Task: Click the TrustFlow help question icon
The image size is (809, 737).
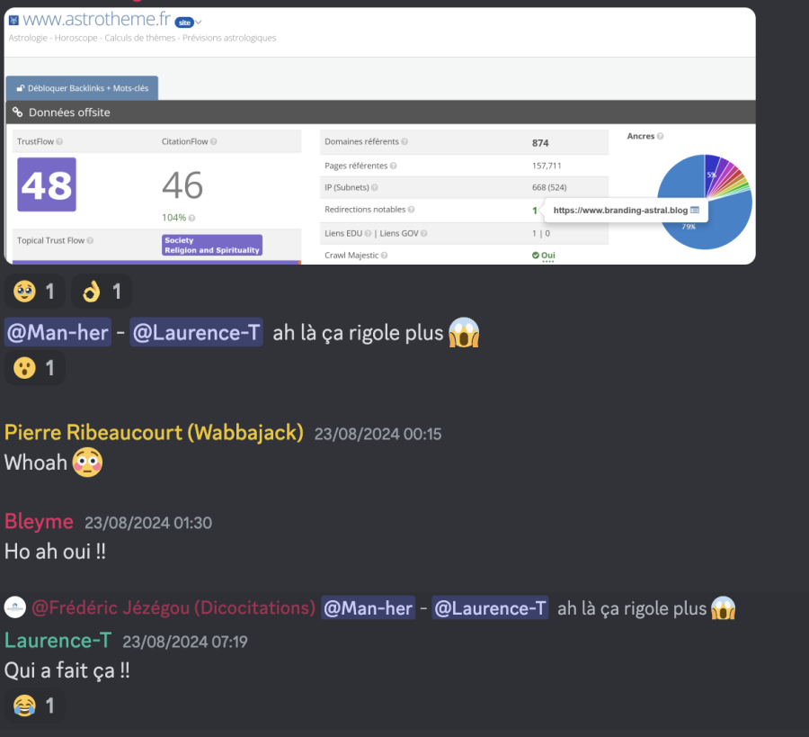Action: point(59,141)
